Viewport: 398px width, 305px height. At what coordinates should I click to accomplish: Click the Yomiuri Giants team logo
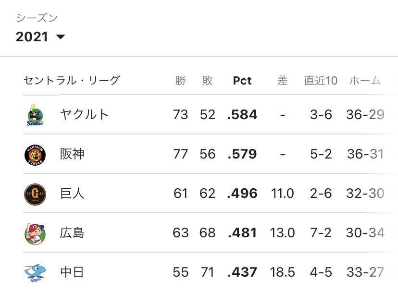[35, 194]
